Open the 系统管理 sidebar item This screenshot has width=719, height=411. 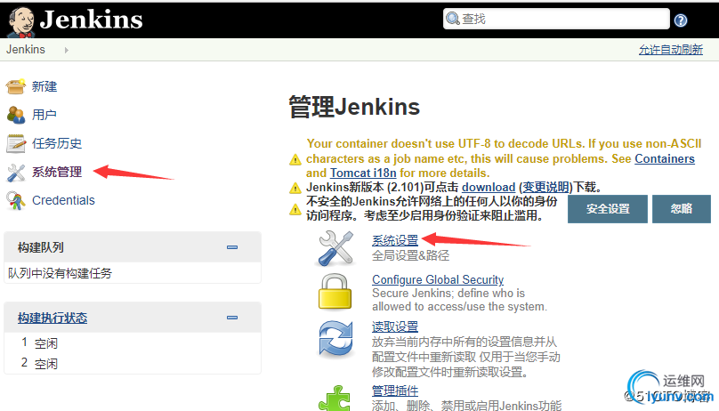coord(57,172)
